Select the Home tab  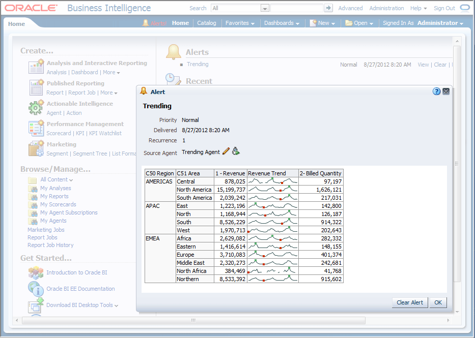click(x=16, y=24)
